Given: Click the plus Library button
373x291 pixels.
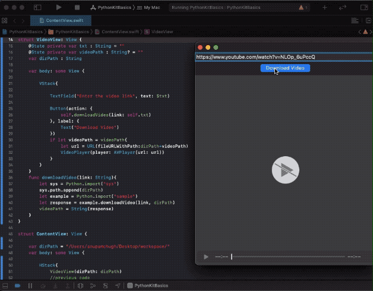Looking at the screenshot, I should (325, 8).
